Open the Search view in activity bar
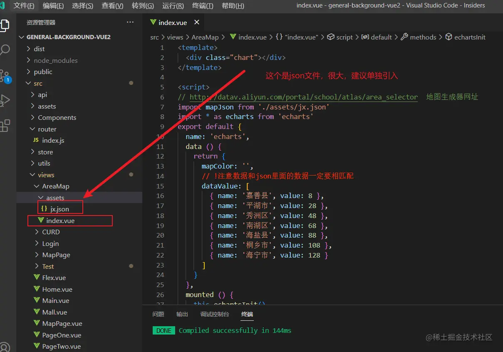Viewport: 503px width, 352px height. click(x=4, y=51)
